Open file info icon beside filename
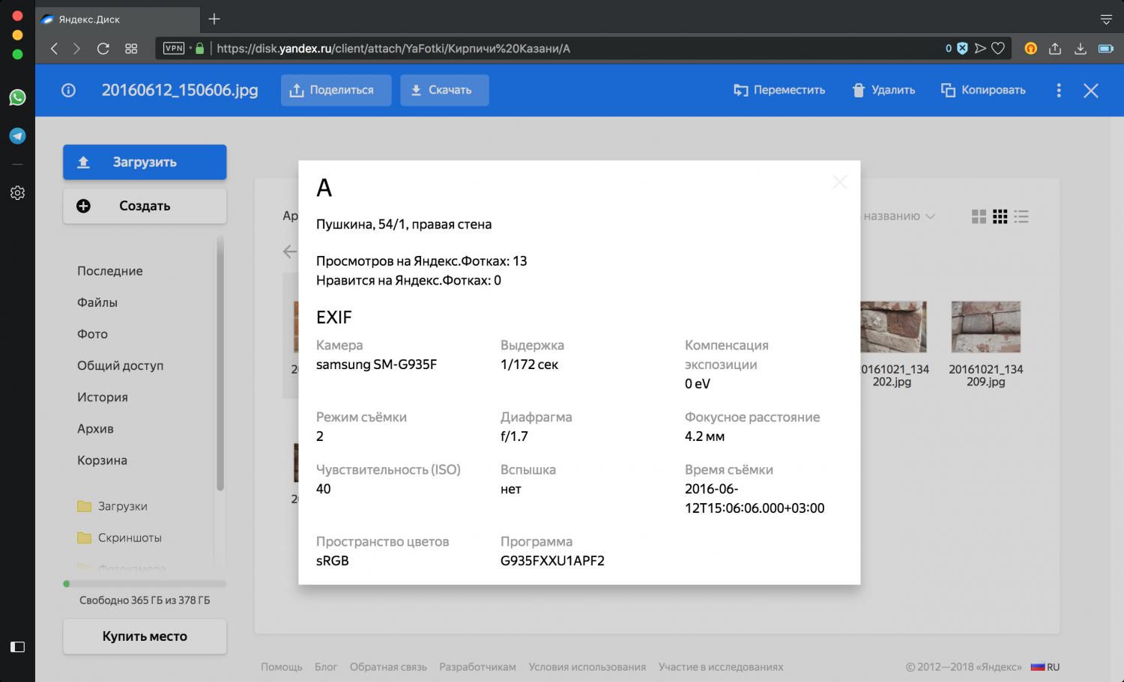The image size is (1124, 682). [68, 91]
